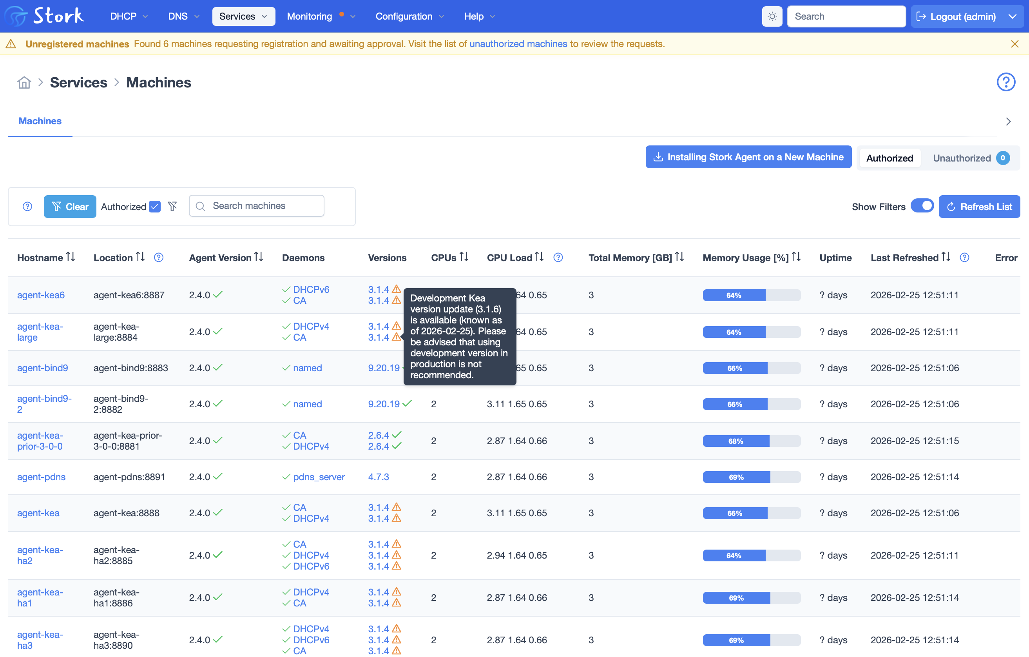Click the home breadcrumb icon
Screen dimensions: 1029x657
[x=24, y=82]
